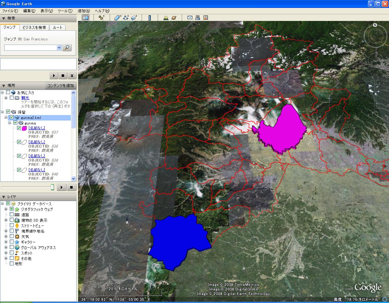The height and width of the screenshot is (303, 389).
Task: Click the コンテンツを追加 button
Action: click(60, 86)
